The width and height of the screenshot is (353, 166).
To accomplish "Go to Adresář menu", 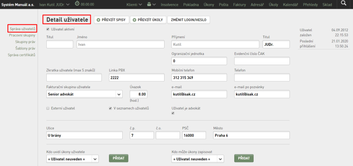I will 257,4.
